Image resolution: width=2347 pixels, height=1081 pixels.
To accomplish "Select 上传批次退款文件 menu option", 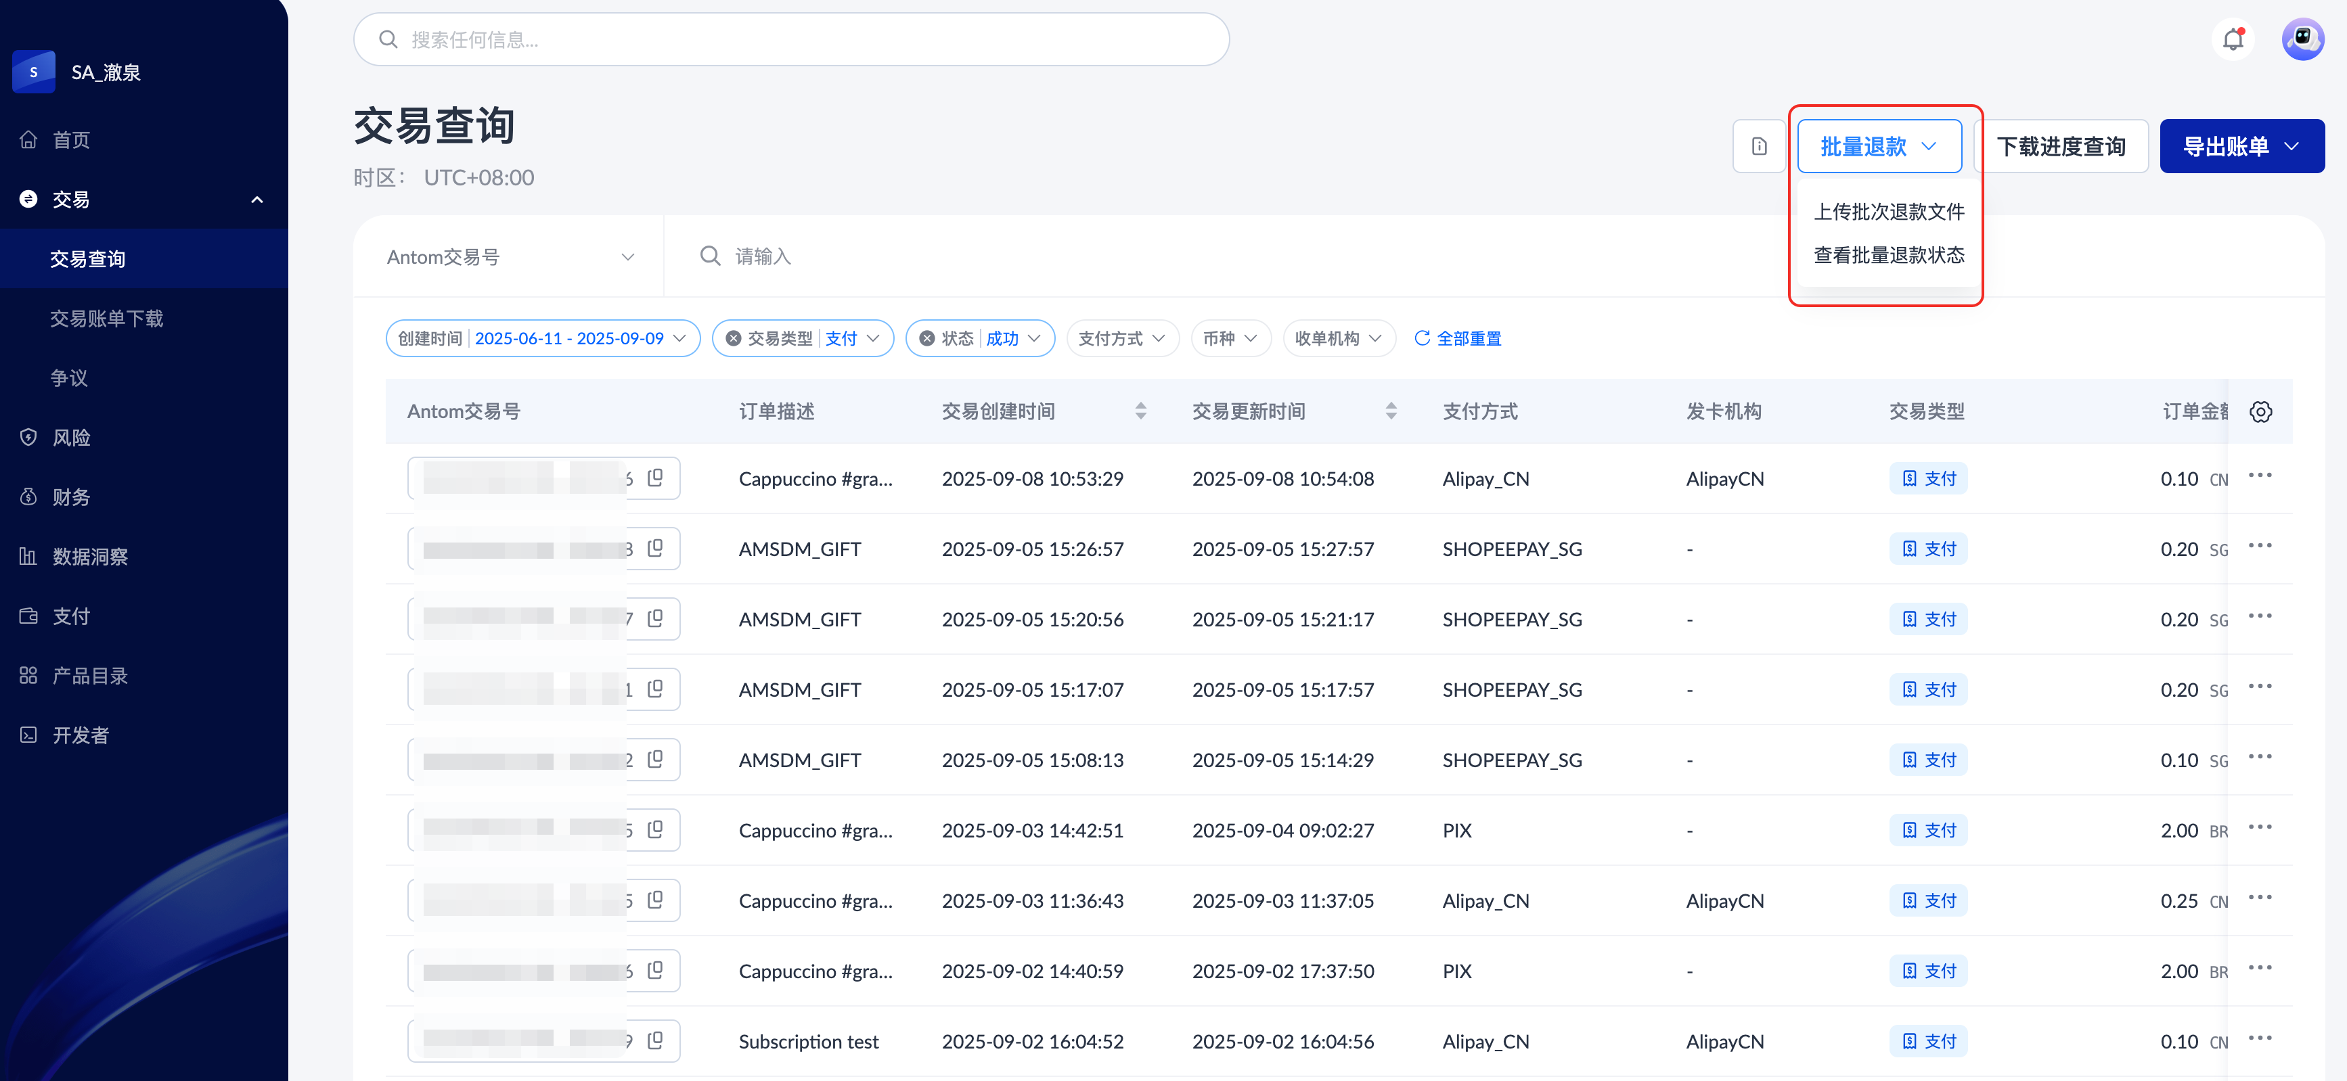I will point(1889,212).
